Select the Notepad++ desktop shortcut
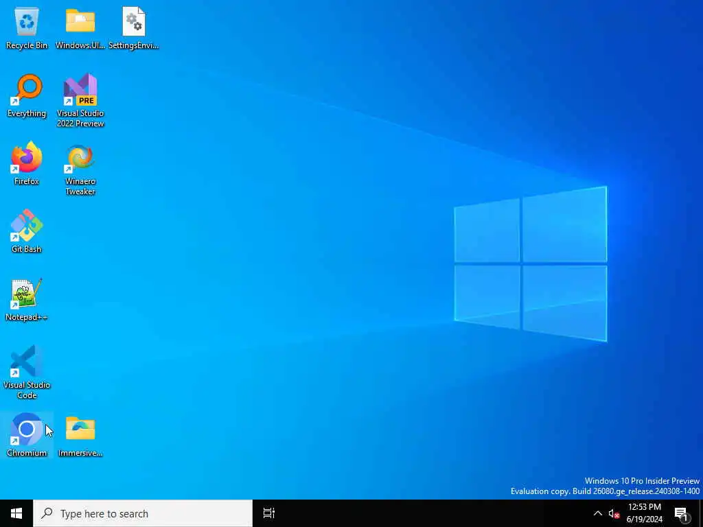The image size is (703, 527). 27,299
